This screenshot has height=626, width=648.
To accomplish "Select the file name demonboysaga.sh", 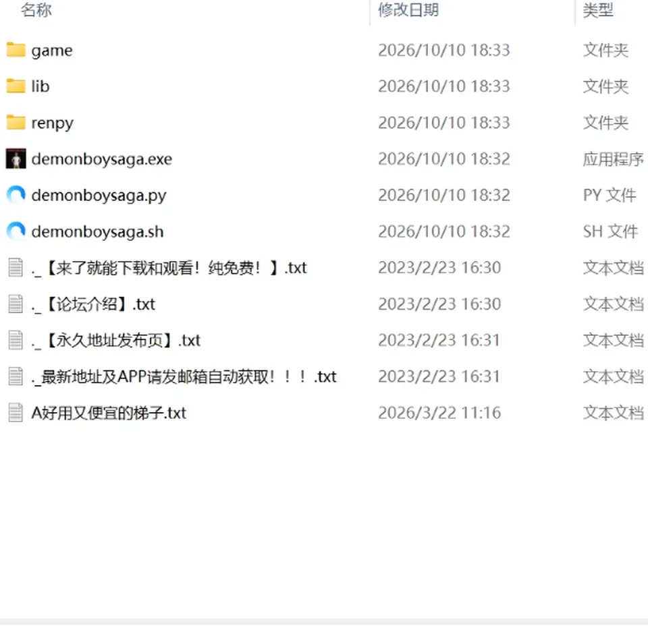I will 97,231.
